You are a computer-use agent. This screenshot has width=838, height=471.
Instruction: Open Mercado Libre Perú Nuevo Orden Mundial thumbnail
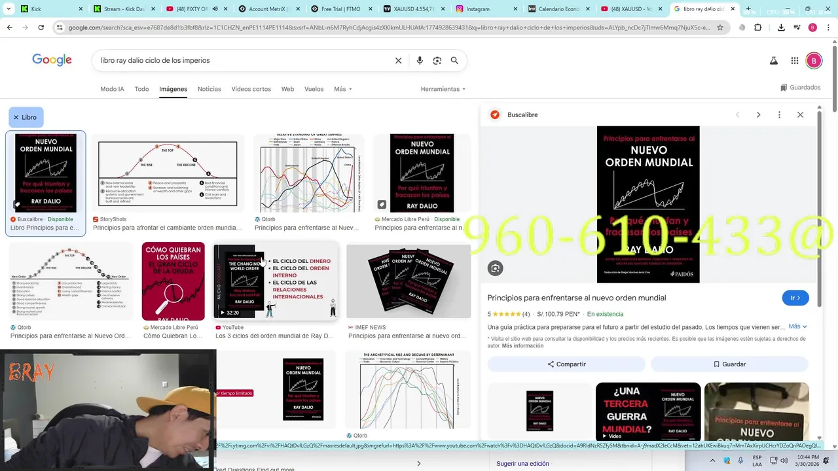[x=422, y=173]
